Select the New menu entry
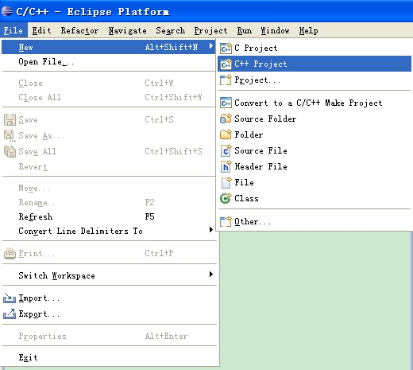The image size is (413, 370). tap(109, 47)
